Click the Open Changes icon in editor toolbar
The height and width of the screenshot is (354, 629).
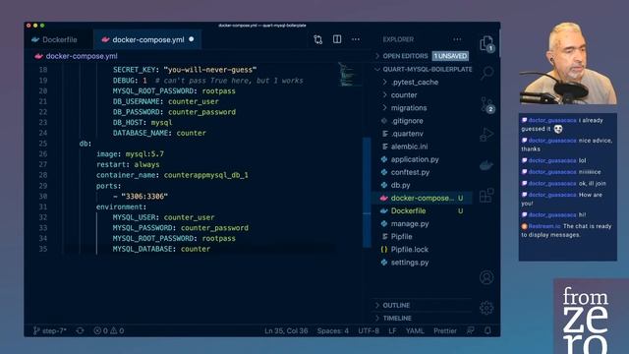[x=318, y=39]
